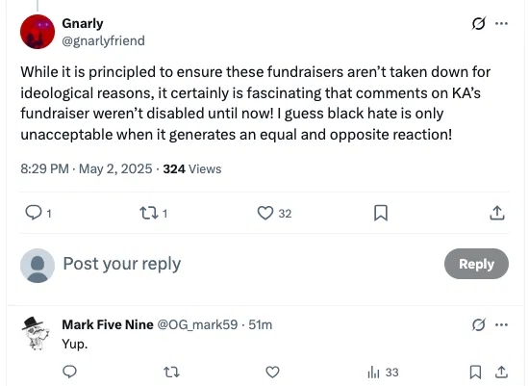Viewport: 529px width, 386px height.
Task: Share Gnarly's post via the upload icon
Action: (497, 213)
